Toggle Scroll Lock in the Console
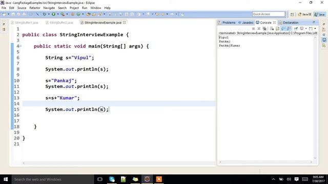The image size is (328, 184). coord(277,29)
